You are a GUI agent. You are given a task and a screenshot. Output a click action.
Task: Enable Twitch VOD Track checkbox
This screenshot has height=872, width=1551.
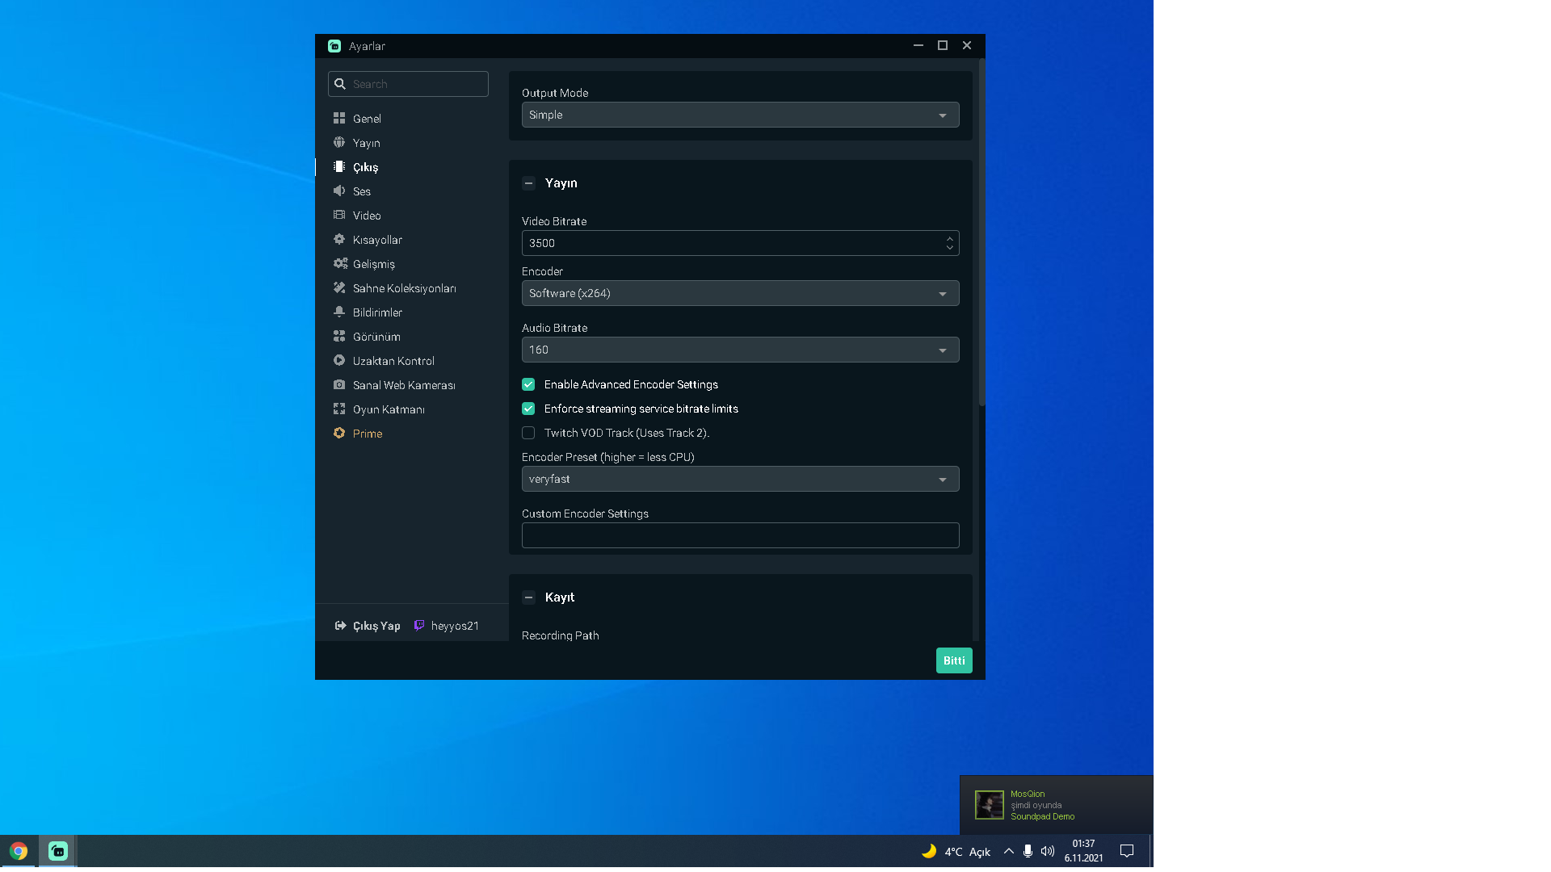[528, 432]
